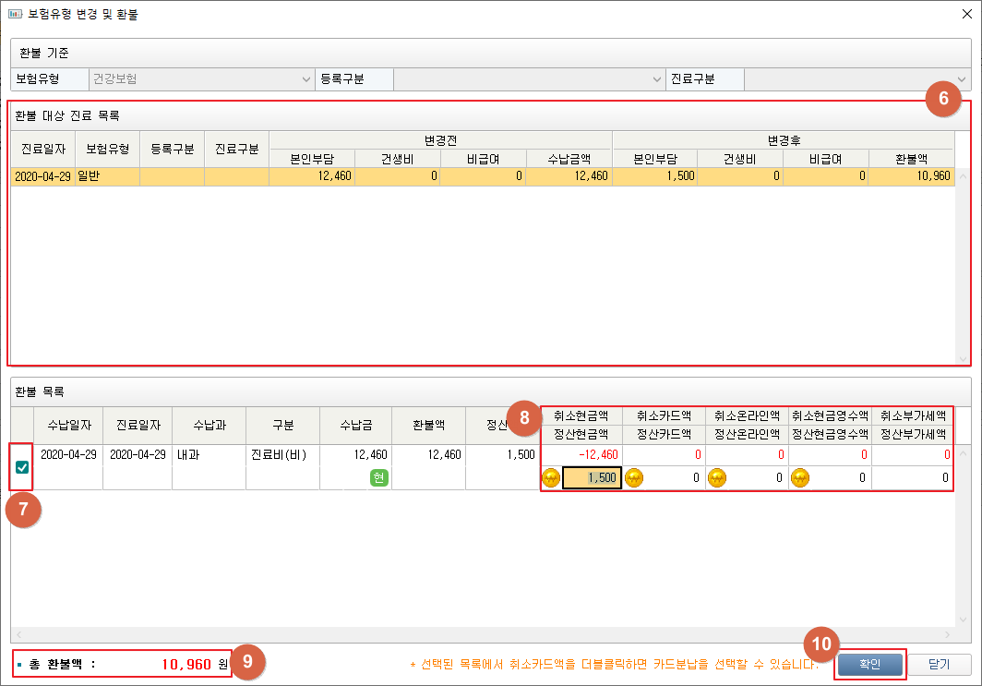Open the 진료구분 dropdown
This screenshot has height=686, width=982.
pos(962,79)
